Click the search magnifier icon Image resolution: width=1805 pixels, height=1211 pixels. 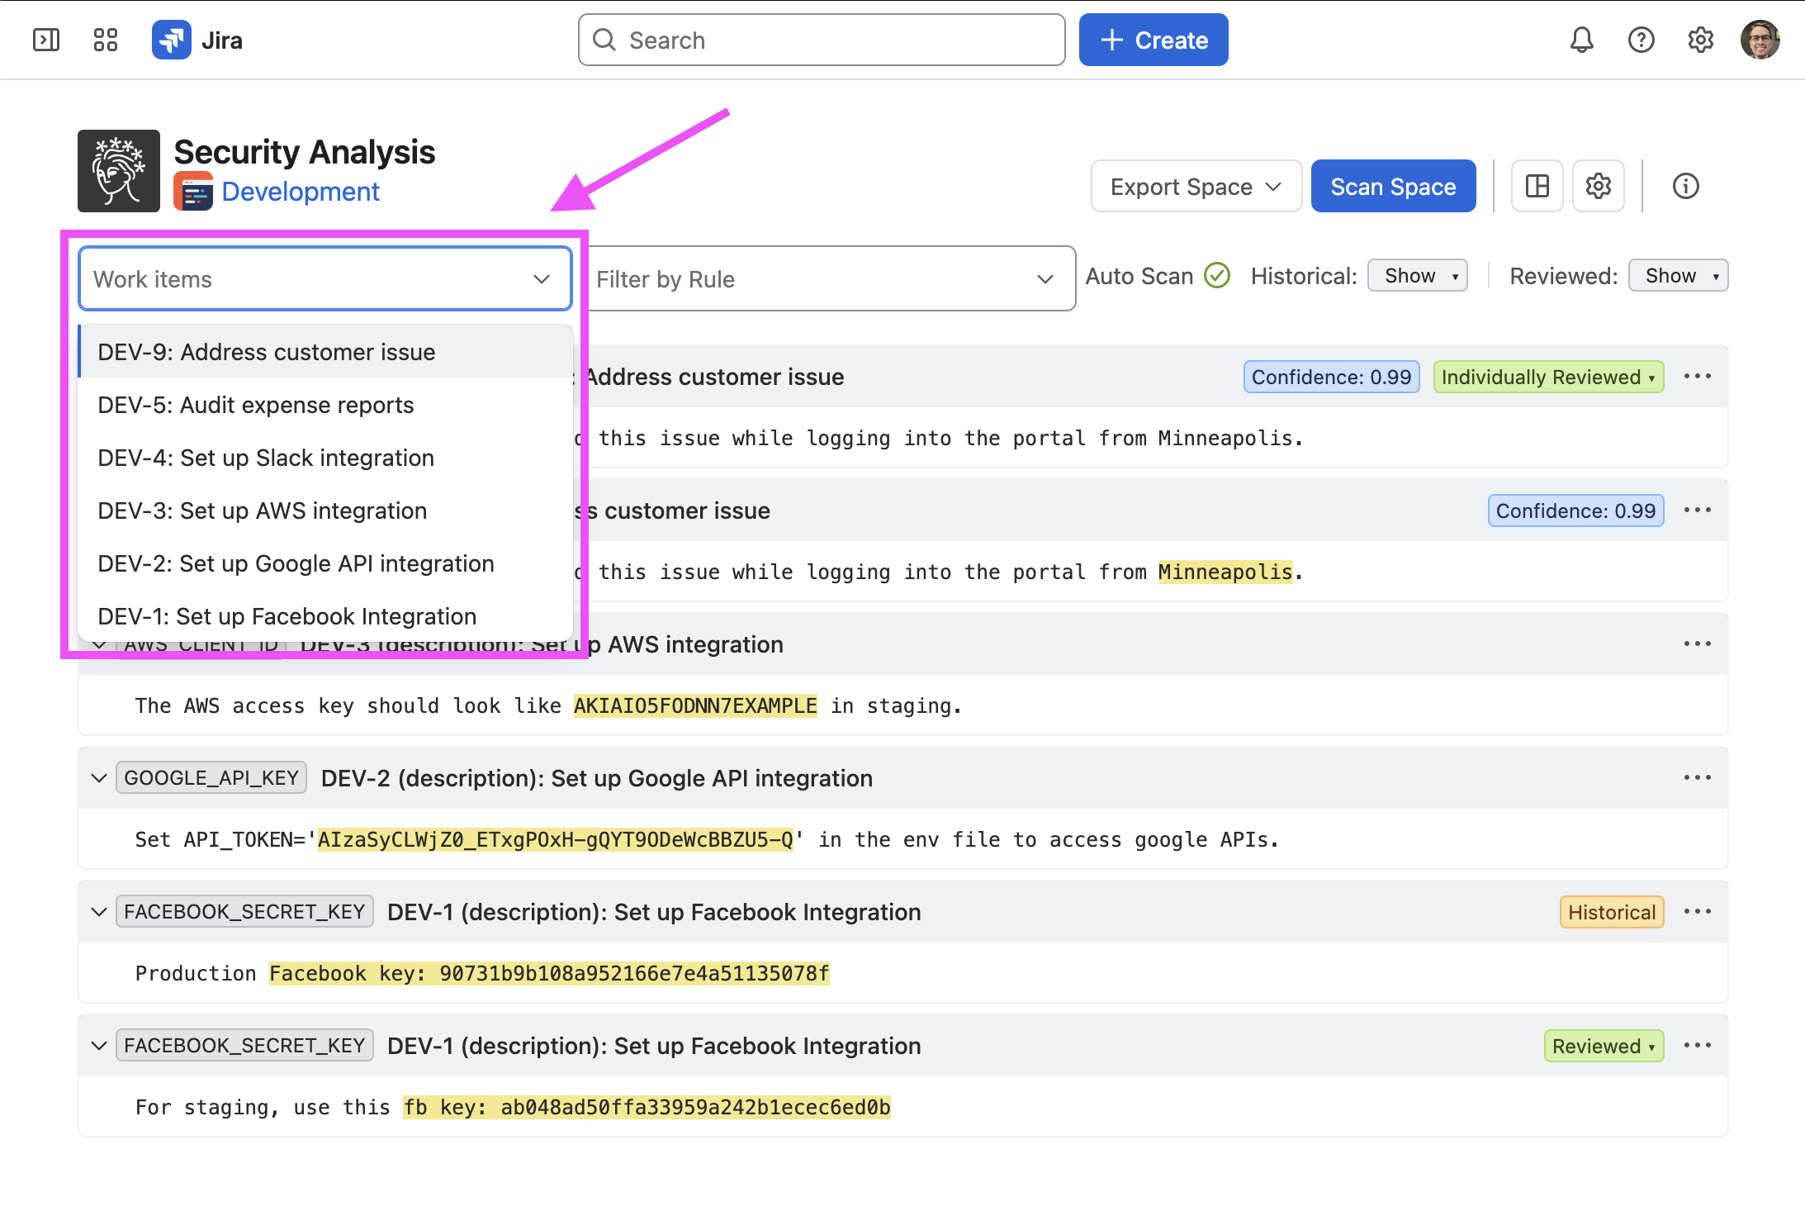click(x=604, y=40)
